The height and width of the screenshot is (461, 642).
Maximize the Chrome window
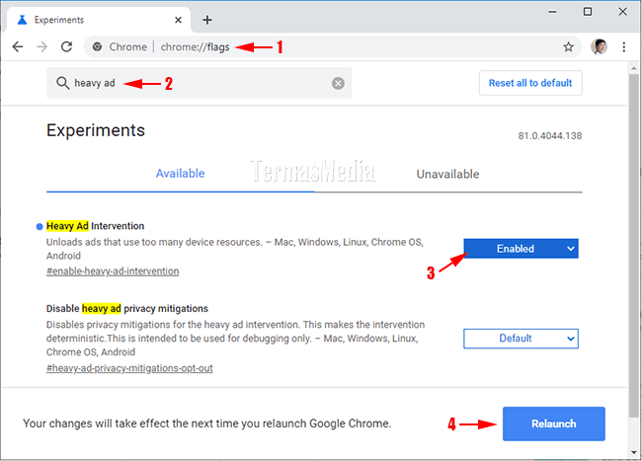tap(588, 12)
